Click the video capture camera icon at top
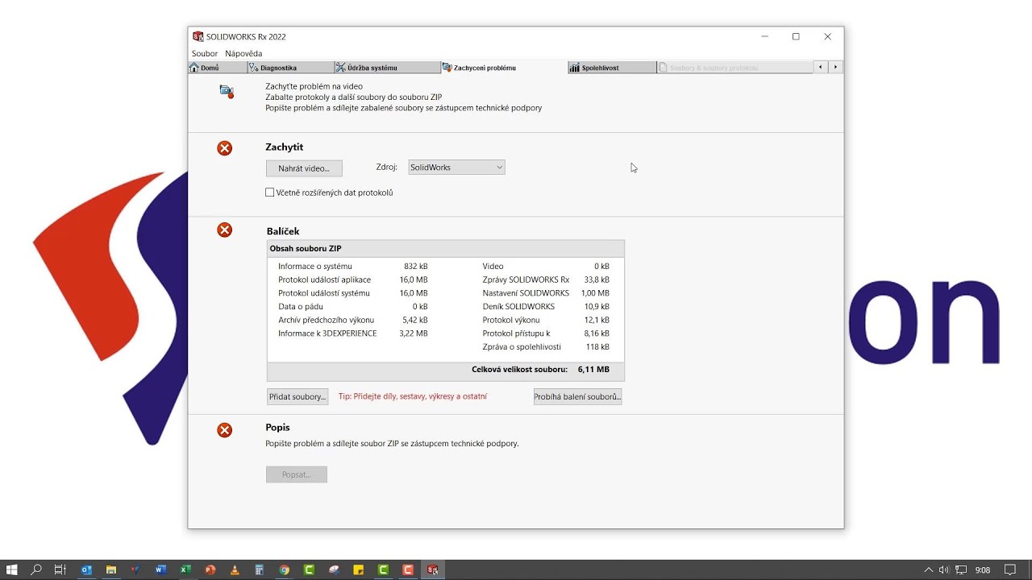 click(227, 91)
